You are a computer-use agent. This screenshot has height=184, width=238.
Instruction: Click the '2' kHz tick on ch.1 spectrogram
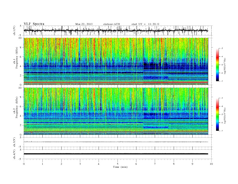21,75
